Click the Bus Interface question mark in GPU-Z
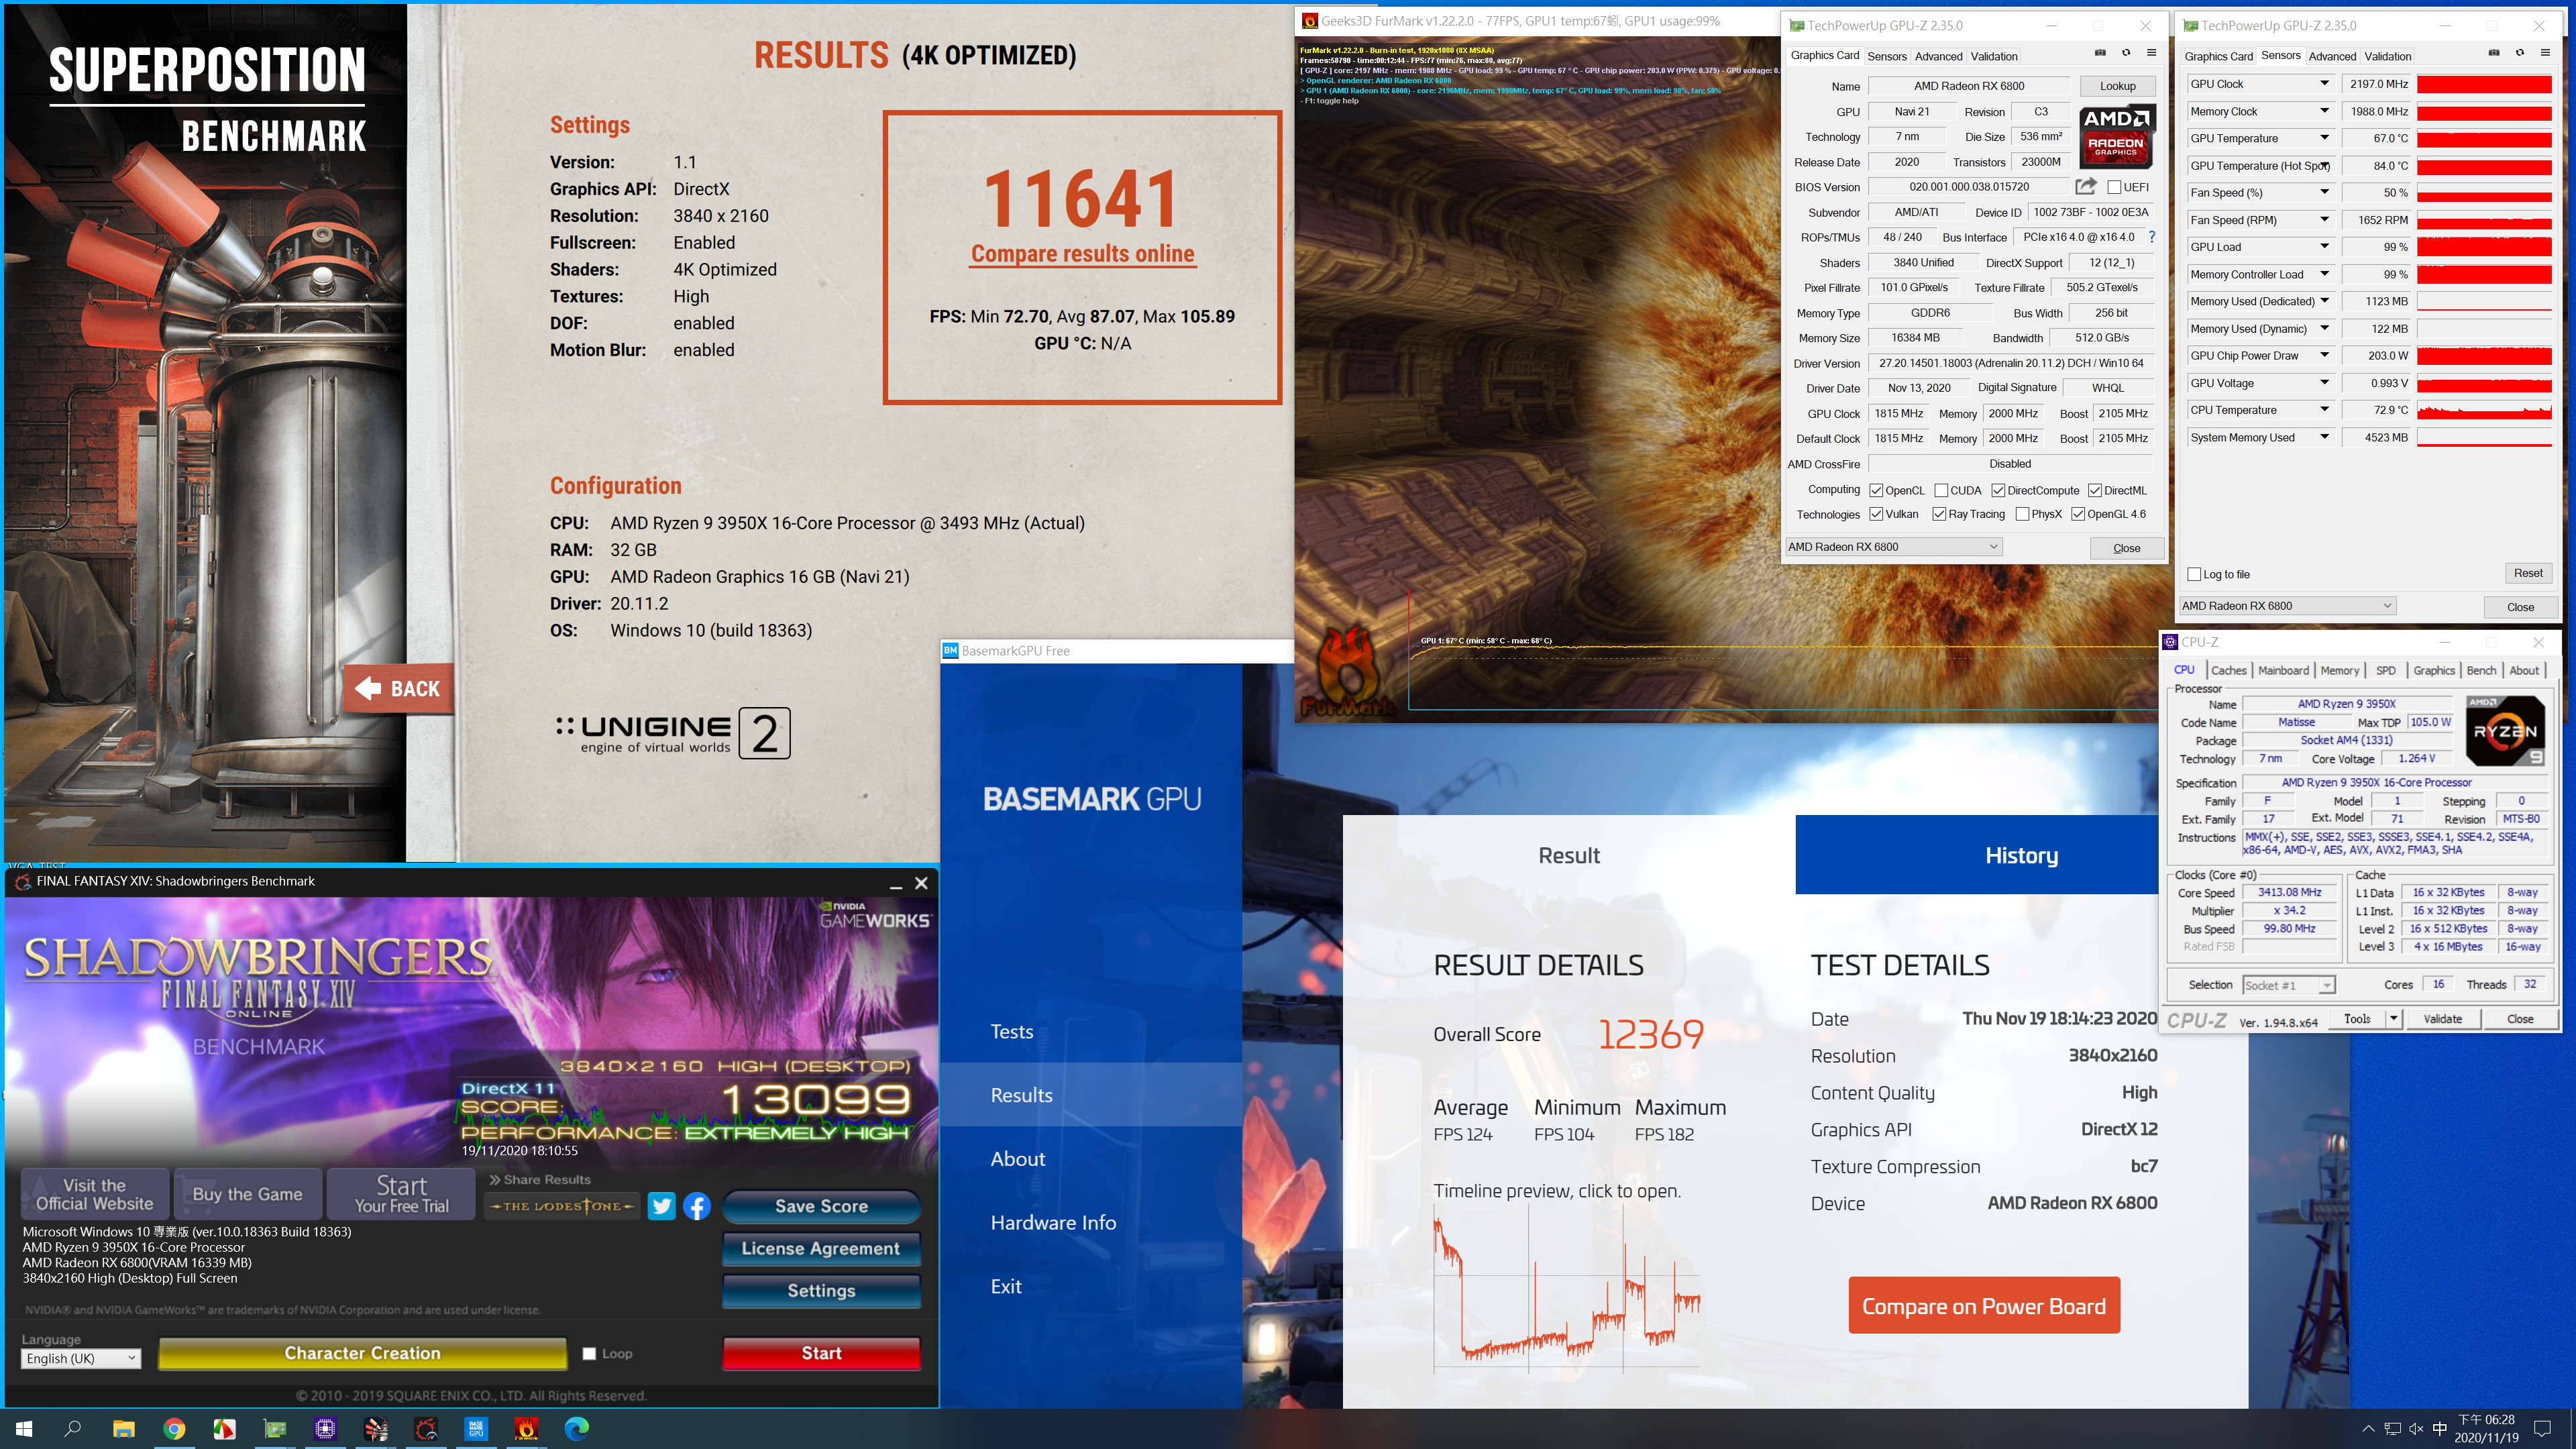Screen dimensions: 2576x1449 2152,237
